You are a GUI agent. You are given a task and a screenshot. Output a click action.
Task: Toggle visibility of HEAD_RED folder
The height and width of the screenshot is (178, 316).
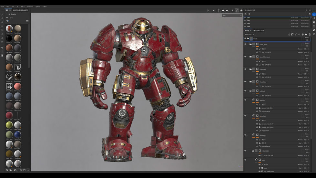click(245, 151)
